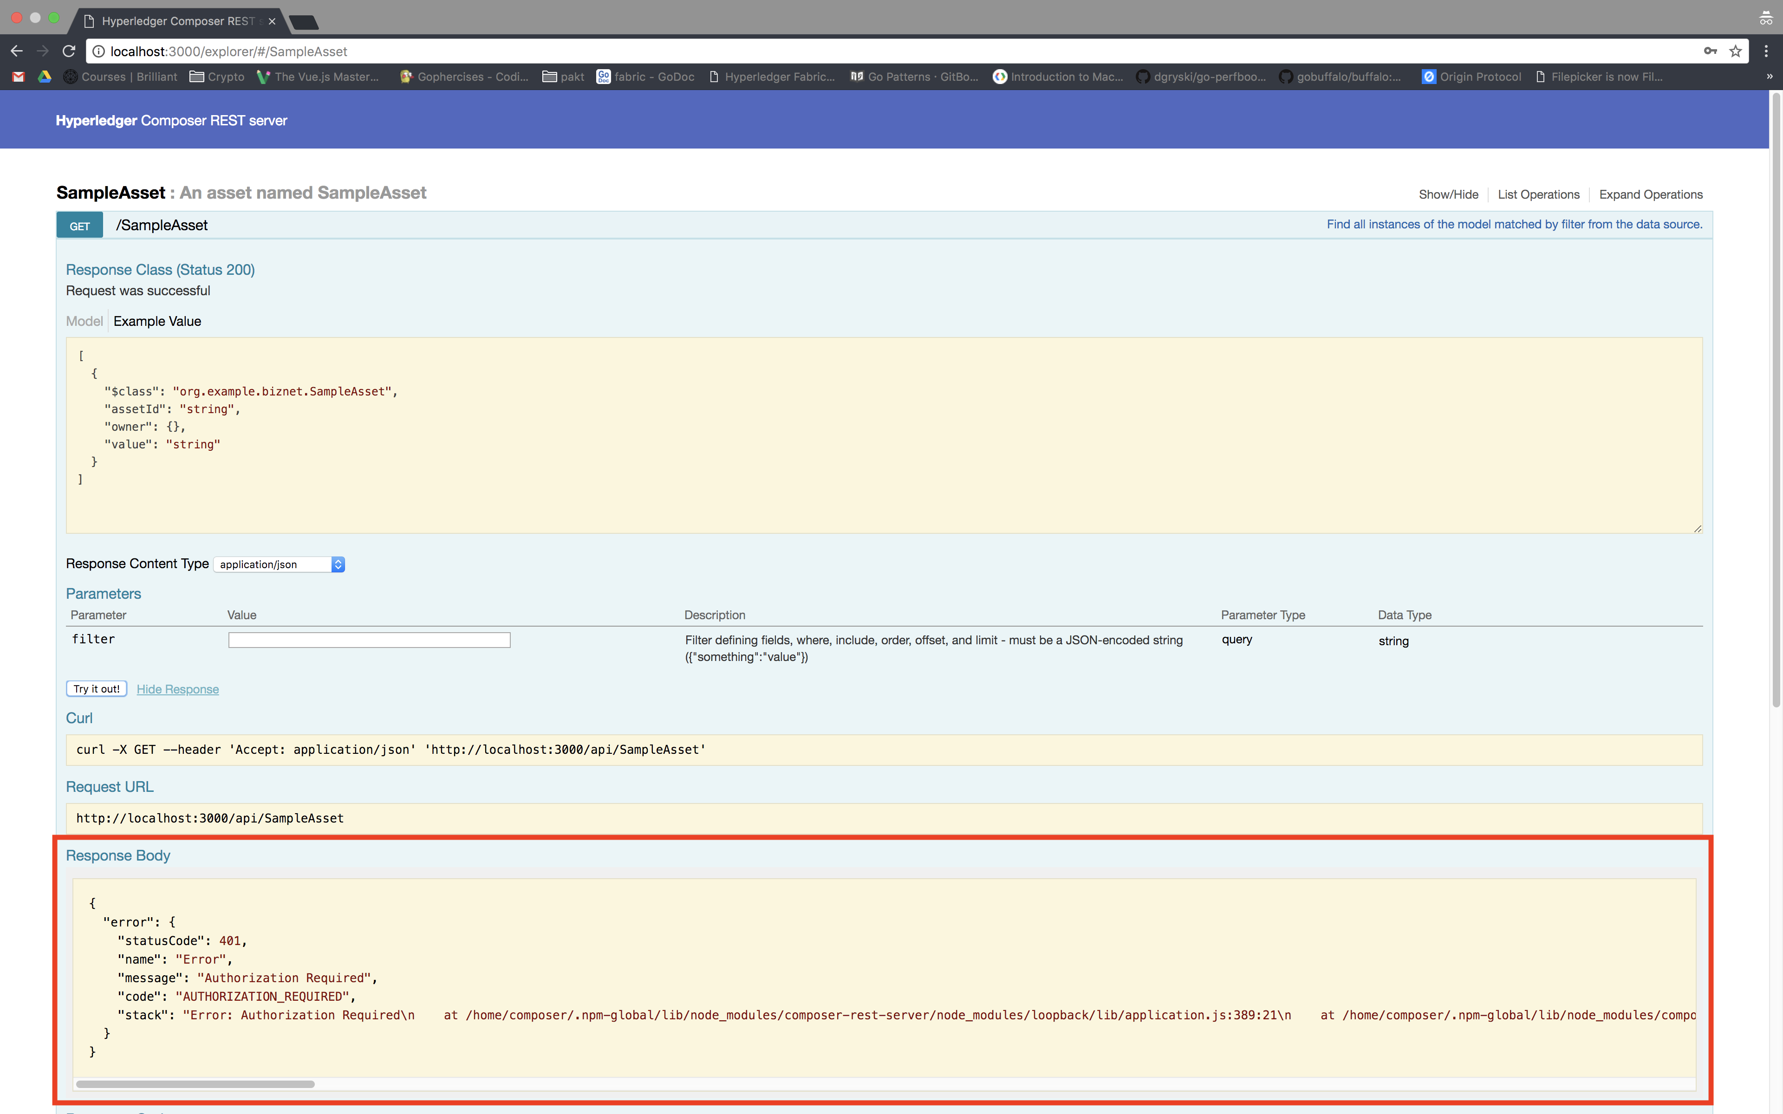Open Response Content Type dropdown
Image resolution: width=1783 pixels, height=1114 pixels.
279,564
